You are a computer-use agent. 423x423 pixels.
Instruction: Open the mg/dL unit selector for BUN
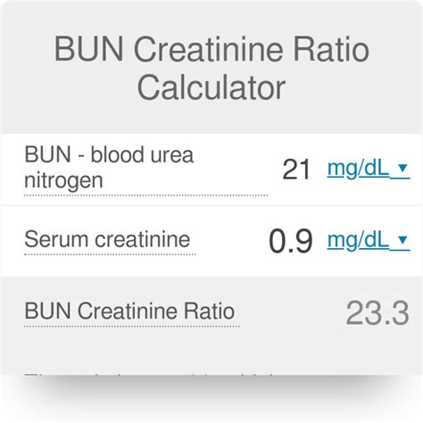click(369, 169)
